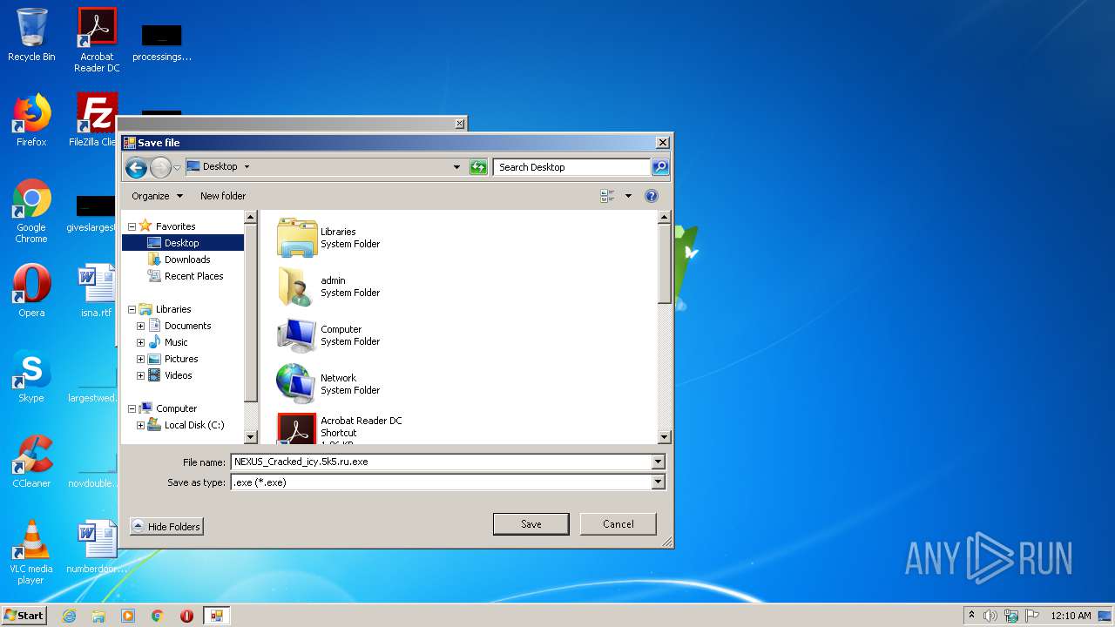Collapse the Computer tree node
This screenshot has width=1115, height=627.
pyautogui.click(x=132, y=408)
